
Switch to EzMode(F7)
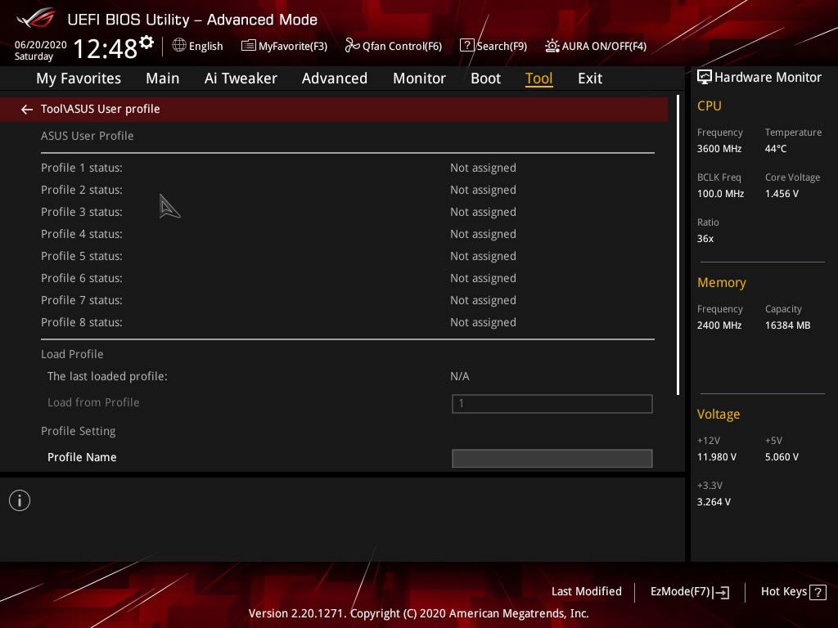(x=680, y=591)
